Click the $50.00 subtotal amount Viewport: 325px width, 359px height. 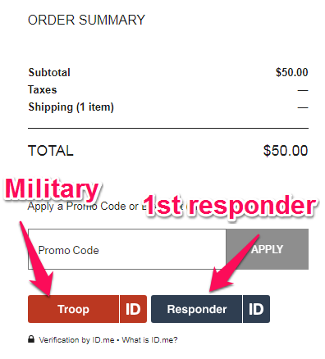tap(292, 72)
